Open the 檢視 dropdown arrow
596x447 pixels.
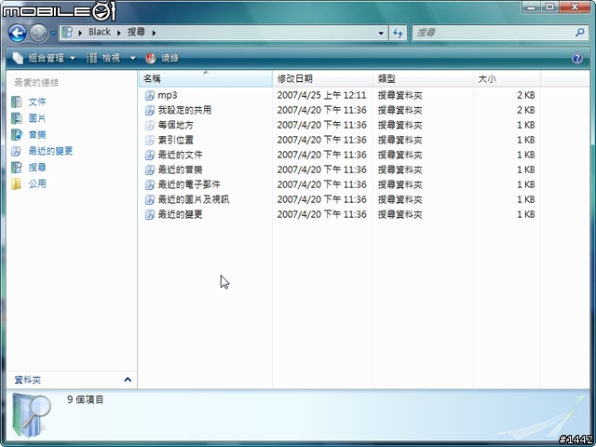click(x=132, y=58)
